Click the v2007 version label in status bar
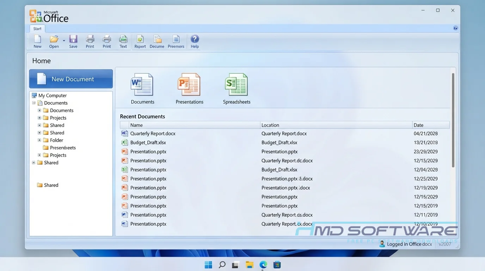Image resolution: width=485 pixels, height=271 pixels. click(x=445, y=244)
